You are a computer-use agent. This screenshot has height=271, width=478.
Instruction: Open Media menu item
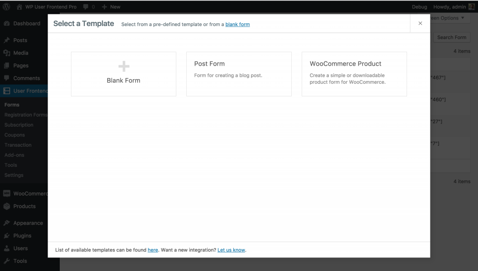[21, 53]
